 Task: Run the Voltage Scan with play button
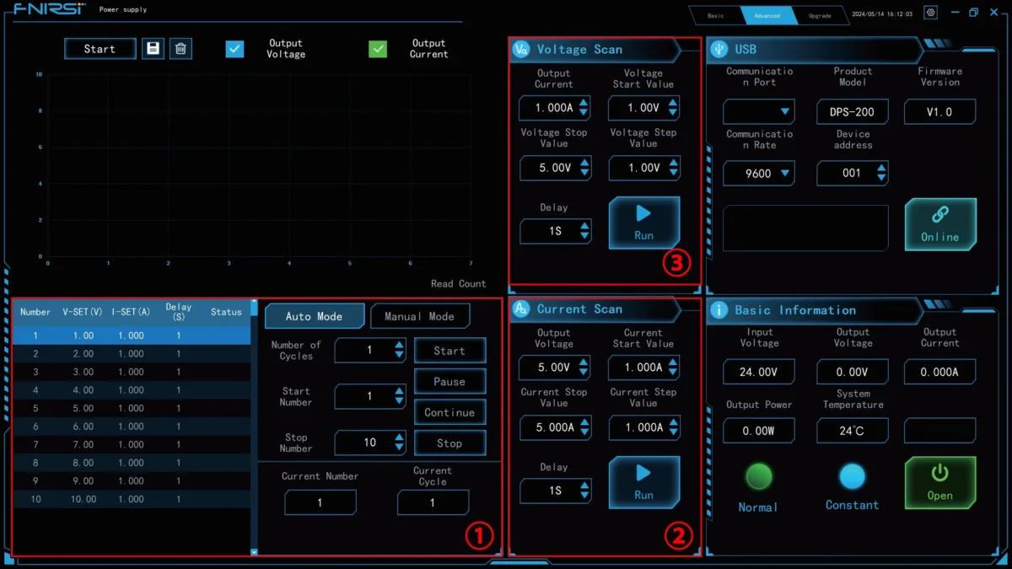643,223
